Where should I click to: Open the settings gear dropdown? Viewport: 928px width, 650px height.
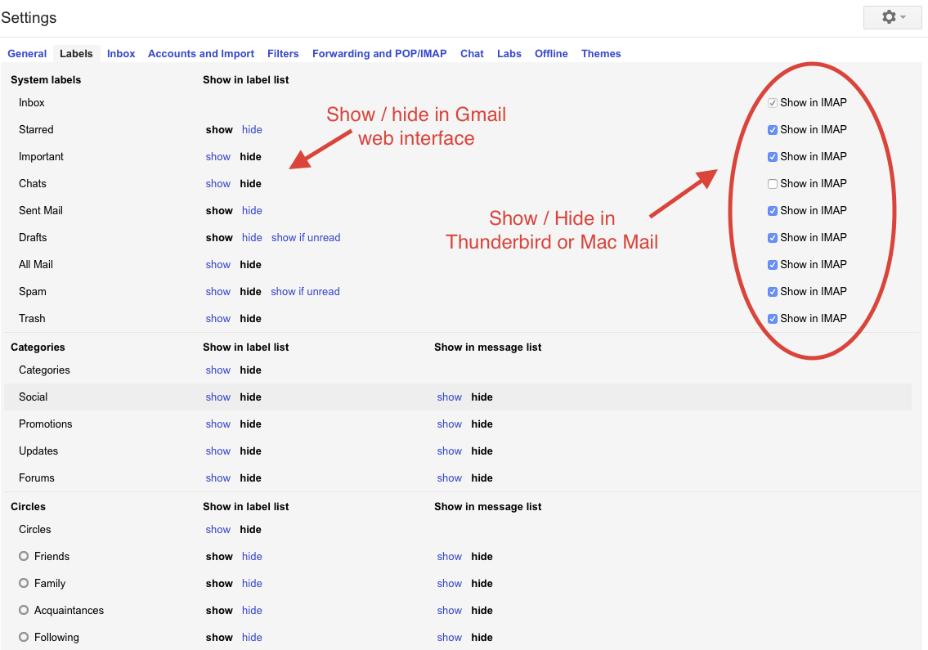click(892, 17)
